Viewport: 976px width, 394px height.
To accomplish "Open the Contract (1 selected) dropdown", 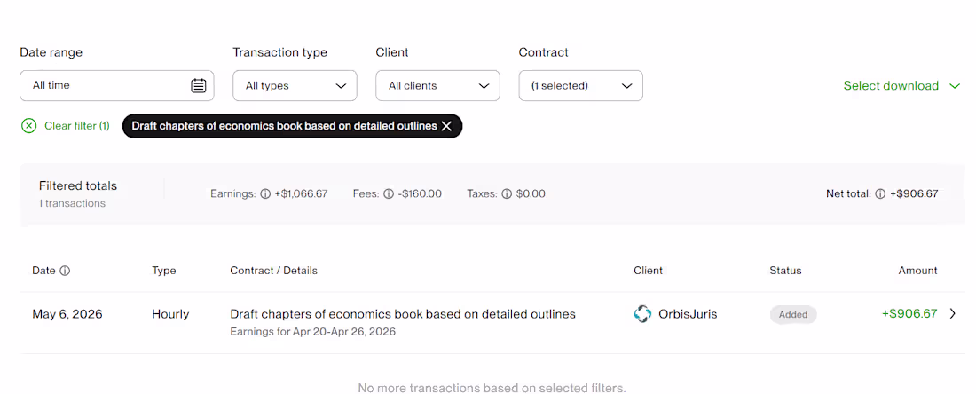I will pos(581,85).
